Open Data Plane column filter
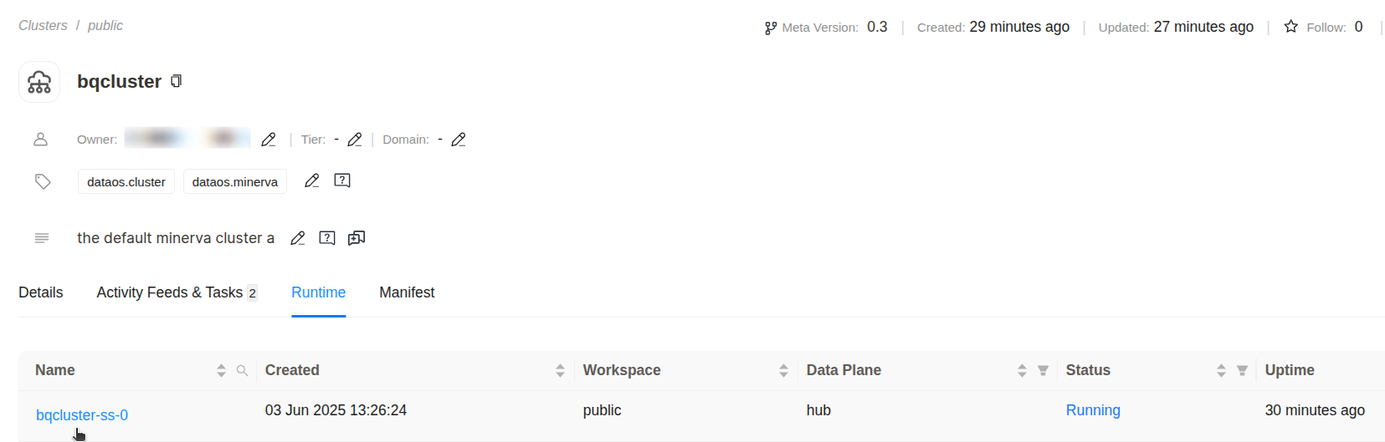The image size is (1385, 442). (1044, 370)
